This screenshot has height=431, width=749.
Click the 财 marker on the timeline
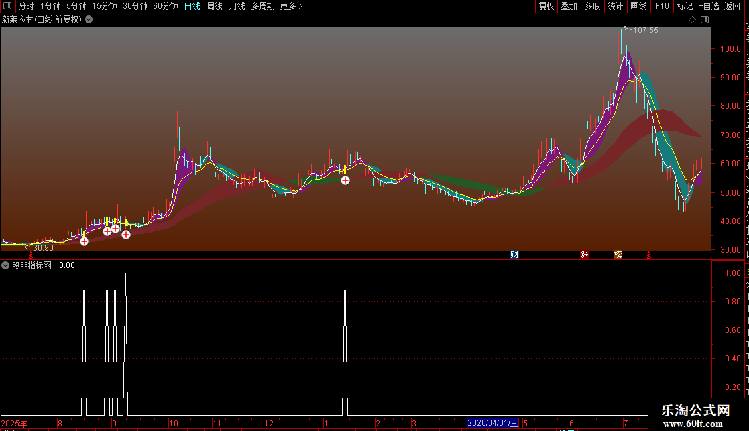click(514, 255)
